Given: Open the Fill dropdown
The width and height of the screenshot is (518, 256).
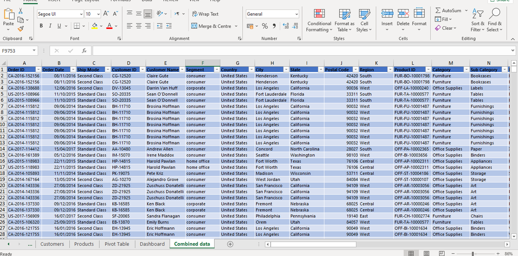Looking at the screenshot, I should (444, 19).
